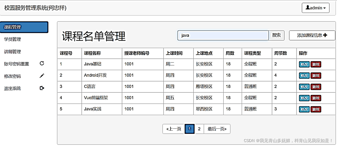Image resolution: width=337 pixels, height=146 pixels.
Task: Jump to 最后一页» last page
Action: (x=217, y=129)
